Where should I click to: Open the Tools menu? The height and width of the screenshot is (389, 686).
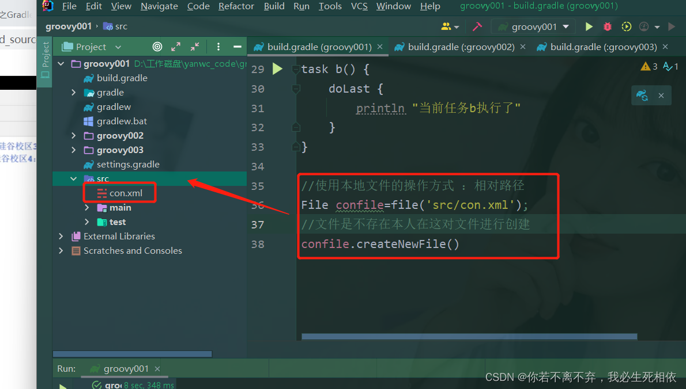330,6
